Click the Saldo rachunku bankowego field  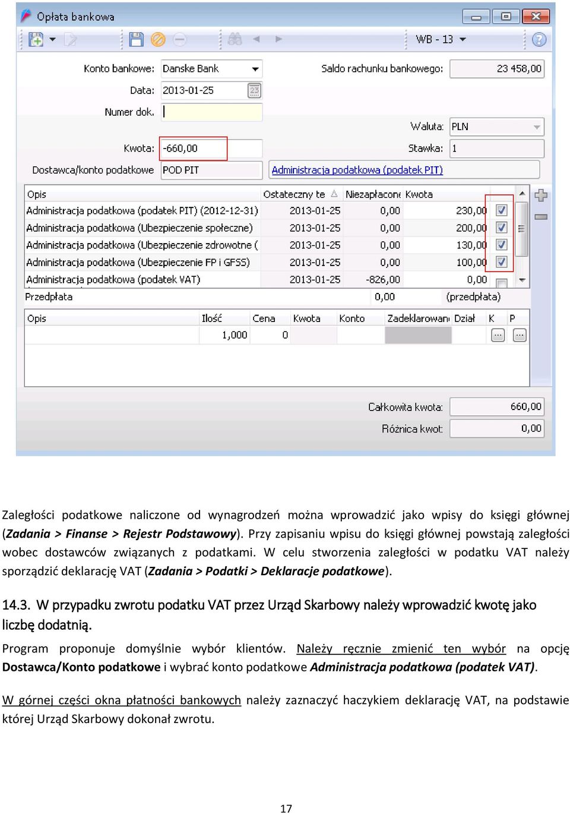pos(497,69)
